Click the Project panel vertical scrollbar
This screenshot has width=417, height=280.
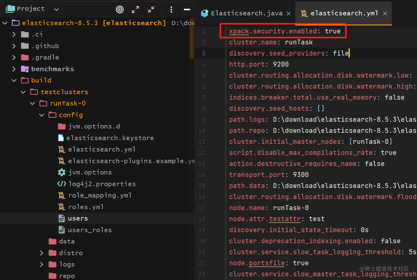192,38
